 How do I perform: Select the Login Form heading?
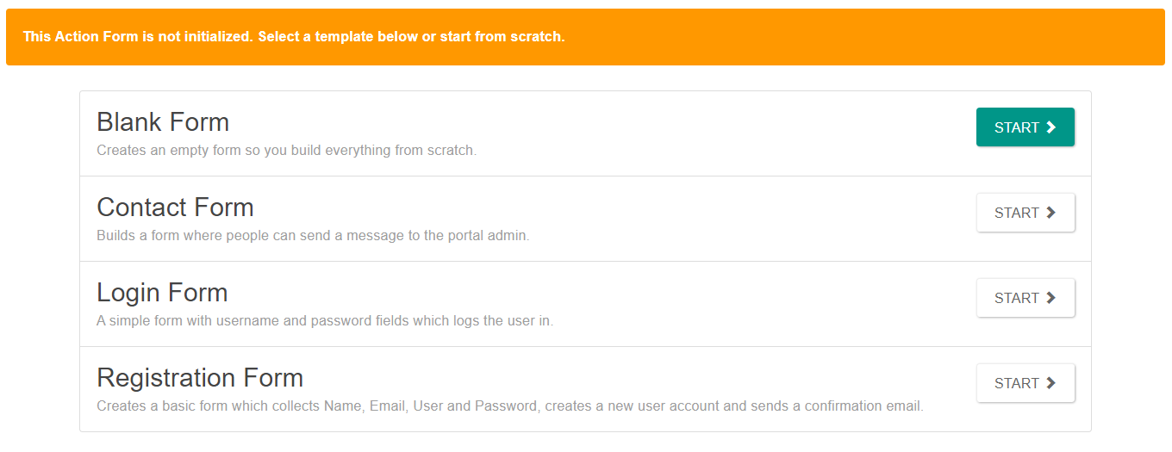point(162,293)
